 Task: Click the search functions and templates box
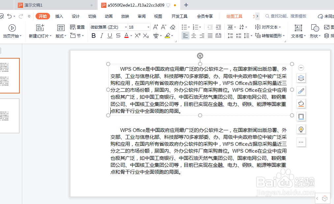[286, 16]
